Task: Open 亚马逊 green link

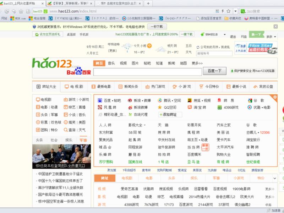Action: click(193, 162)
